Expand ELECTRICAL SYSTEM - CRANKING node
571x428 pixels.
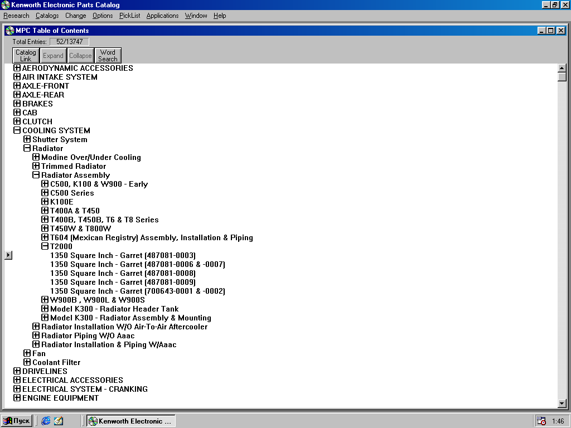click(17, 388)
